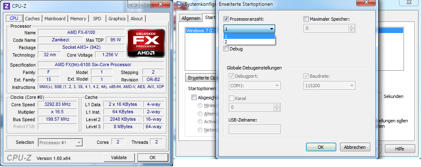Image resolution: width=421 pixels, height=167 pixels.
Task: Confirm Erweiterte Startoptionen with OK
Action: (x=321, y=147)
